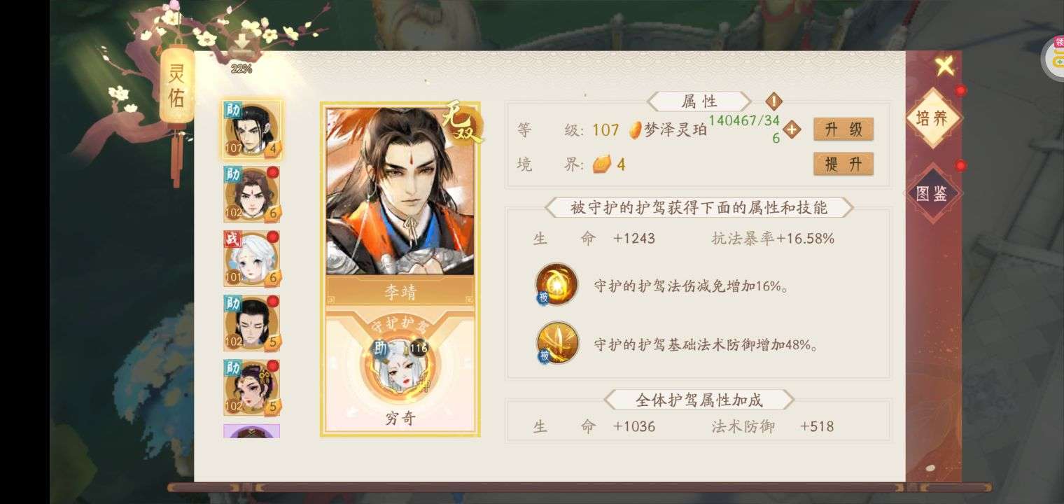This screenshot has height=504, width=1064.
Task: Select the female avatar with hair ornaments
Action: (x=252, y=387)
